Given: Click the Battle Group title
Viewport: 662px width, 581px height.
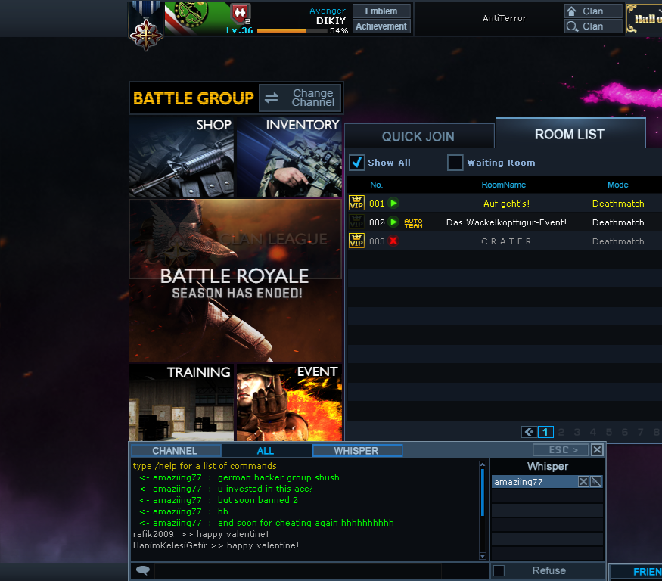Looking at the screenshot, I should (194, 98).
